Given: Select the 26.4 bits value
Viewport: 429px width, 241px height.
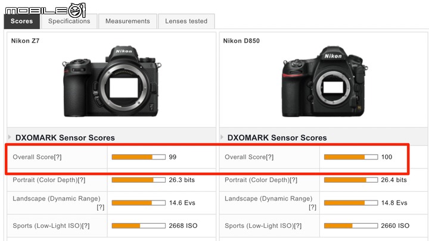Looking at the screenshot, I should 394,180.
